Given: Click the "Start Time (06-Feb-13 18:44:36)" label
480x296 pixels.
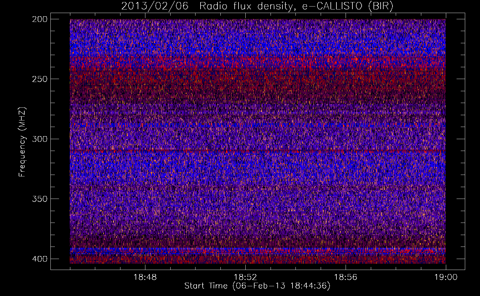Looking at the screenshot, I should click(257, 286).
